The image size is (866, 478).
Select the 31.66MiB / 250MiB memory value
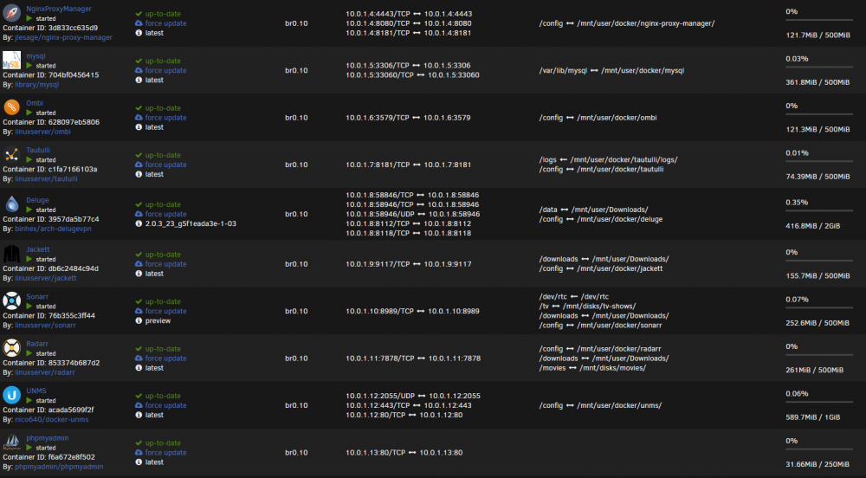(818, 464)
